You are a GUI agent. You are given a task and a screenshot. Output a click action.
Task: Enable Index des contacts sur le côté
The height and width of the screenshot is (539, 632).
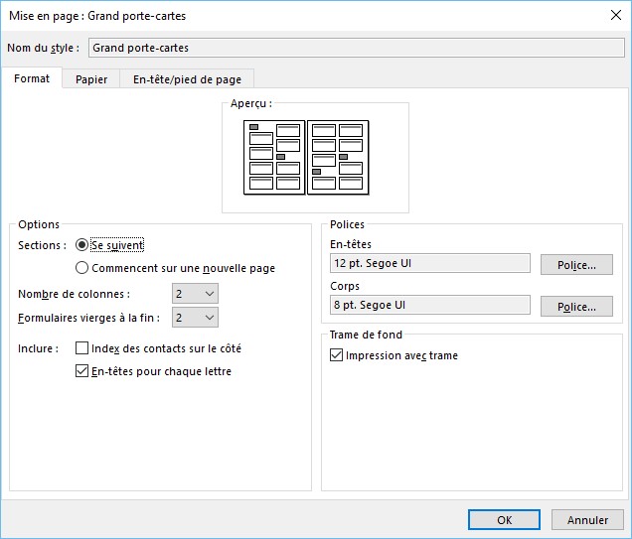coord(82,348)
